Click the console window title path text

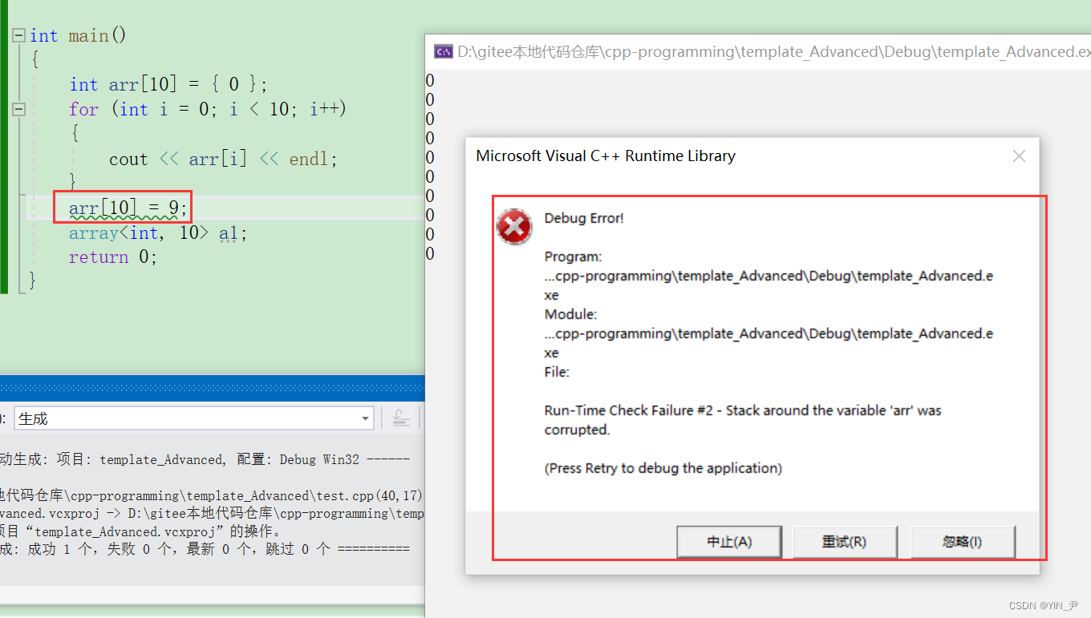coord(774,51)
